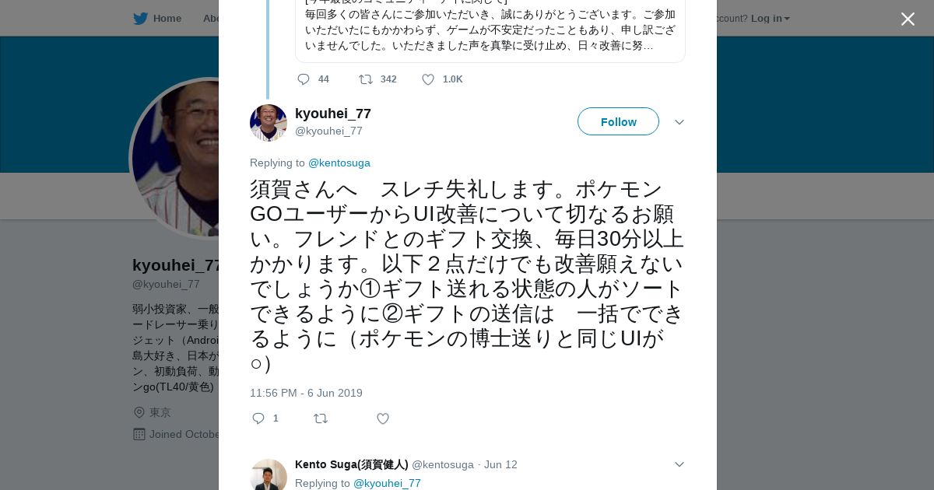Open the Log in dropdown

tap(770, 19)
